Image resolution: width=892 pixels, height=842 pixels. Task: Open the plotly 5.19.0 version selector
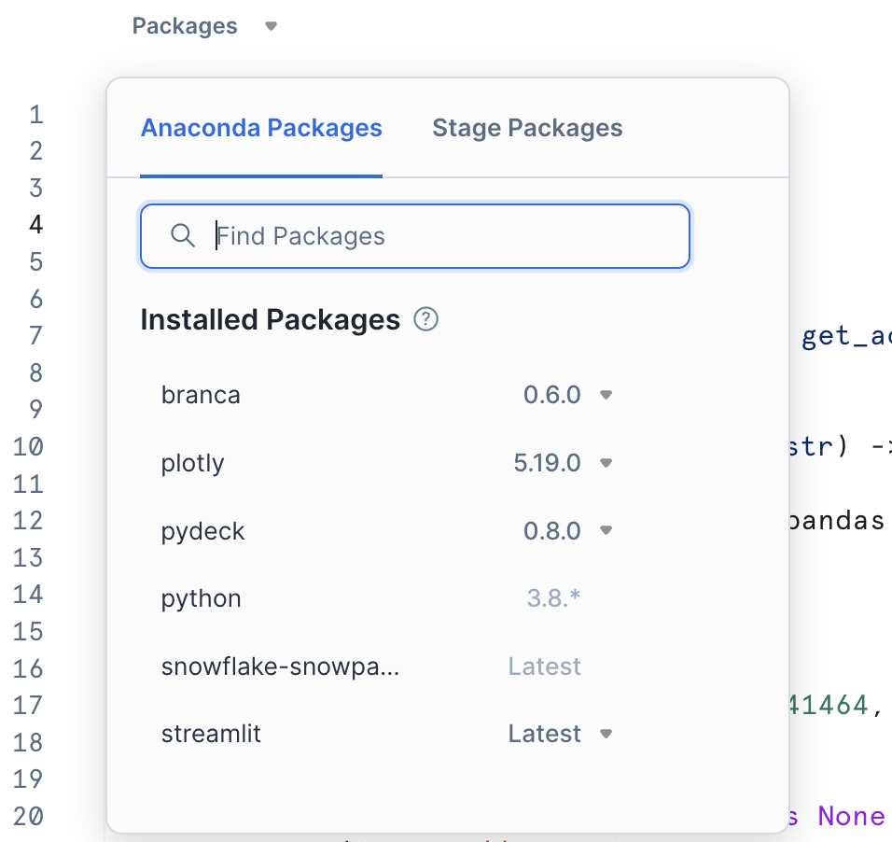coord(605,463)
